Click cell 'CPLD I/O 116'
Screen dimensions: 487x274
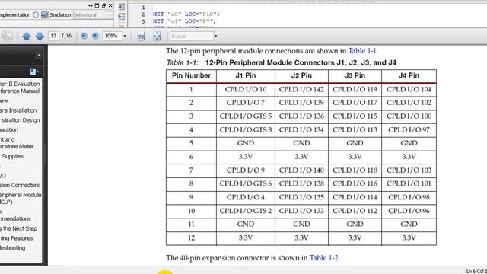(x=355, y=183)
